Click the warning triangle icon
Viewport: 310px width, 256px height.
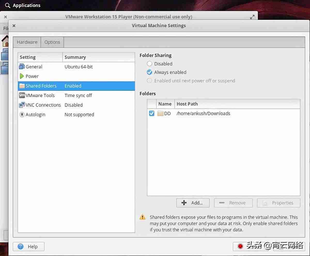[143, 217]
